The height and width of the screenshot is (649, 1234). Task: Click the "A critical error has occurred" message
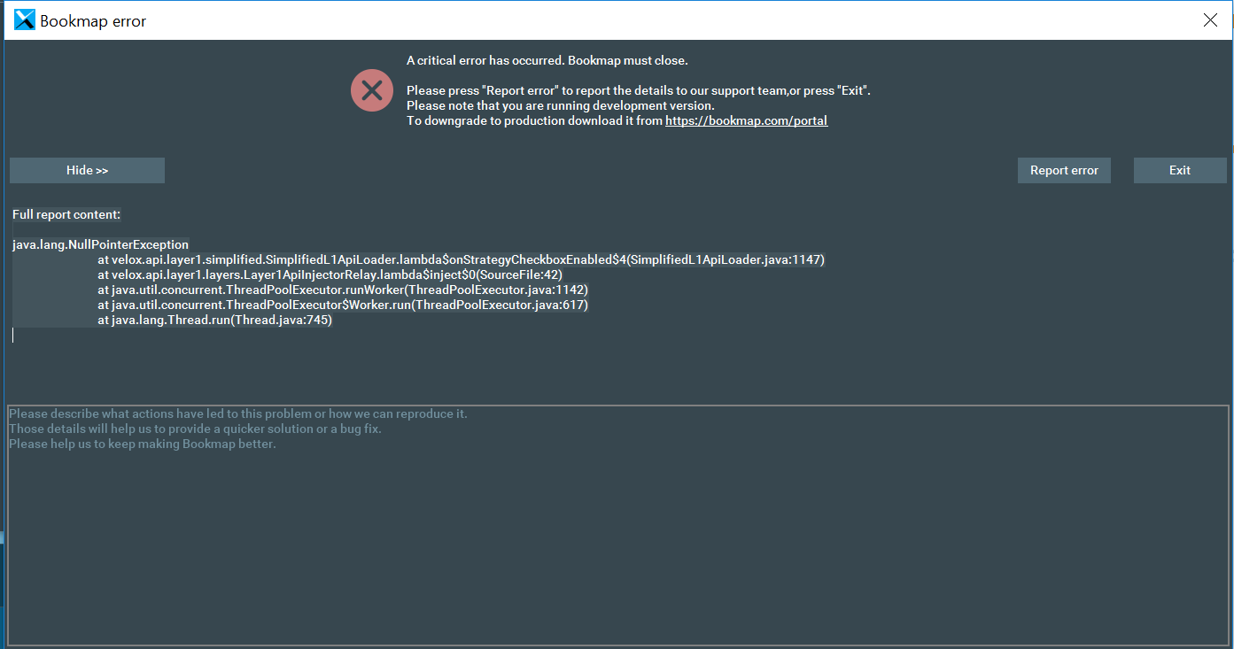click(547, 60)
